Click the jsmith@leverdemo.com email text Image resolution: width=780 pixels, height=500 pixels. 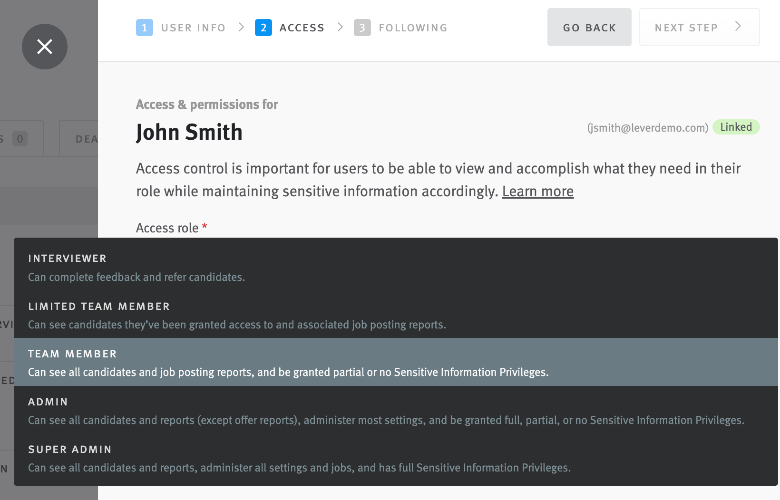pos(648,127)
